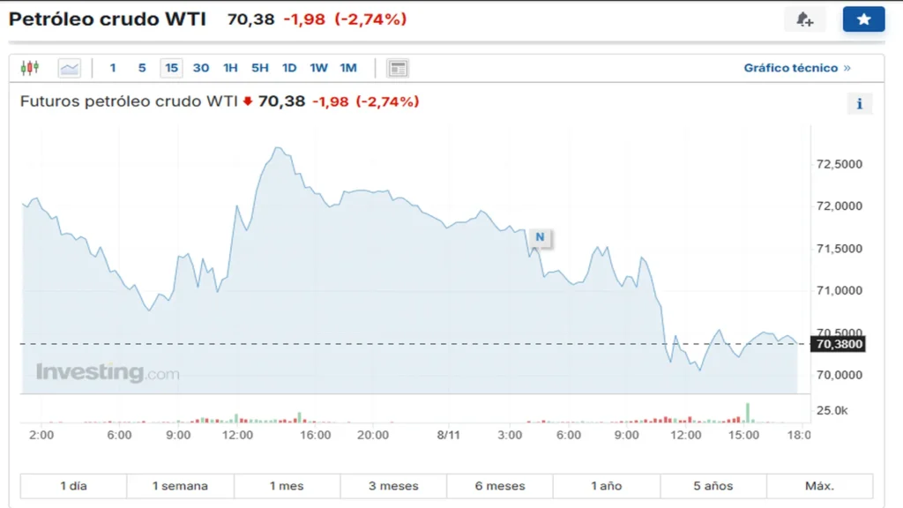The image size is (903, 508).
Task: Choose the 1M interval
Action: (x=348, y=68)
